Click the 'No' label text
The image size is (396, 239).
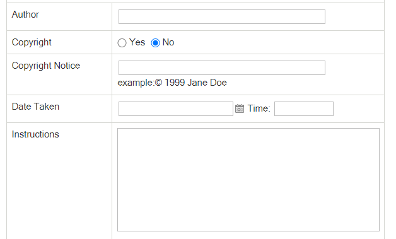click(x=168, y=42)
